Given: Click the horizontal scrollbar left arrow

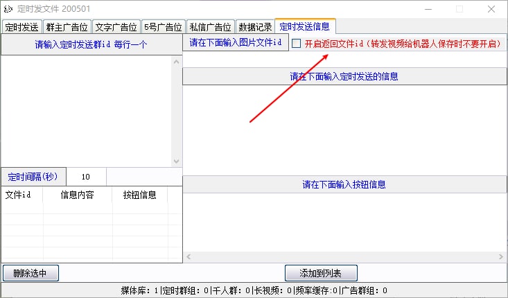Looking at the screenshot, I should point(189,257).
